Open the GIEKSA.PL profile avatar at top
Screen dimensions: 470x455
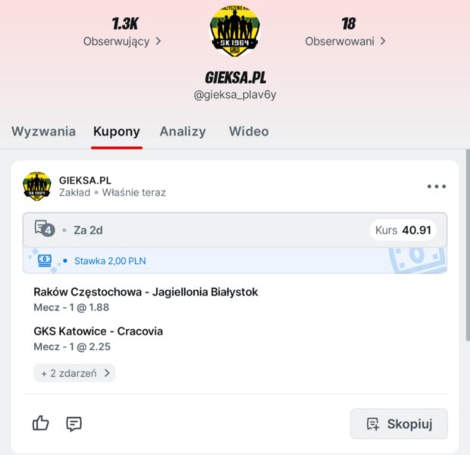[x=235, y=30]
